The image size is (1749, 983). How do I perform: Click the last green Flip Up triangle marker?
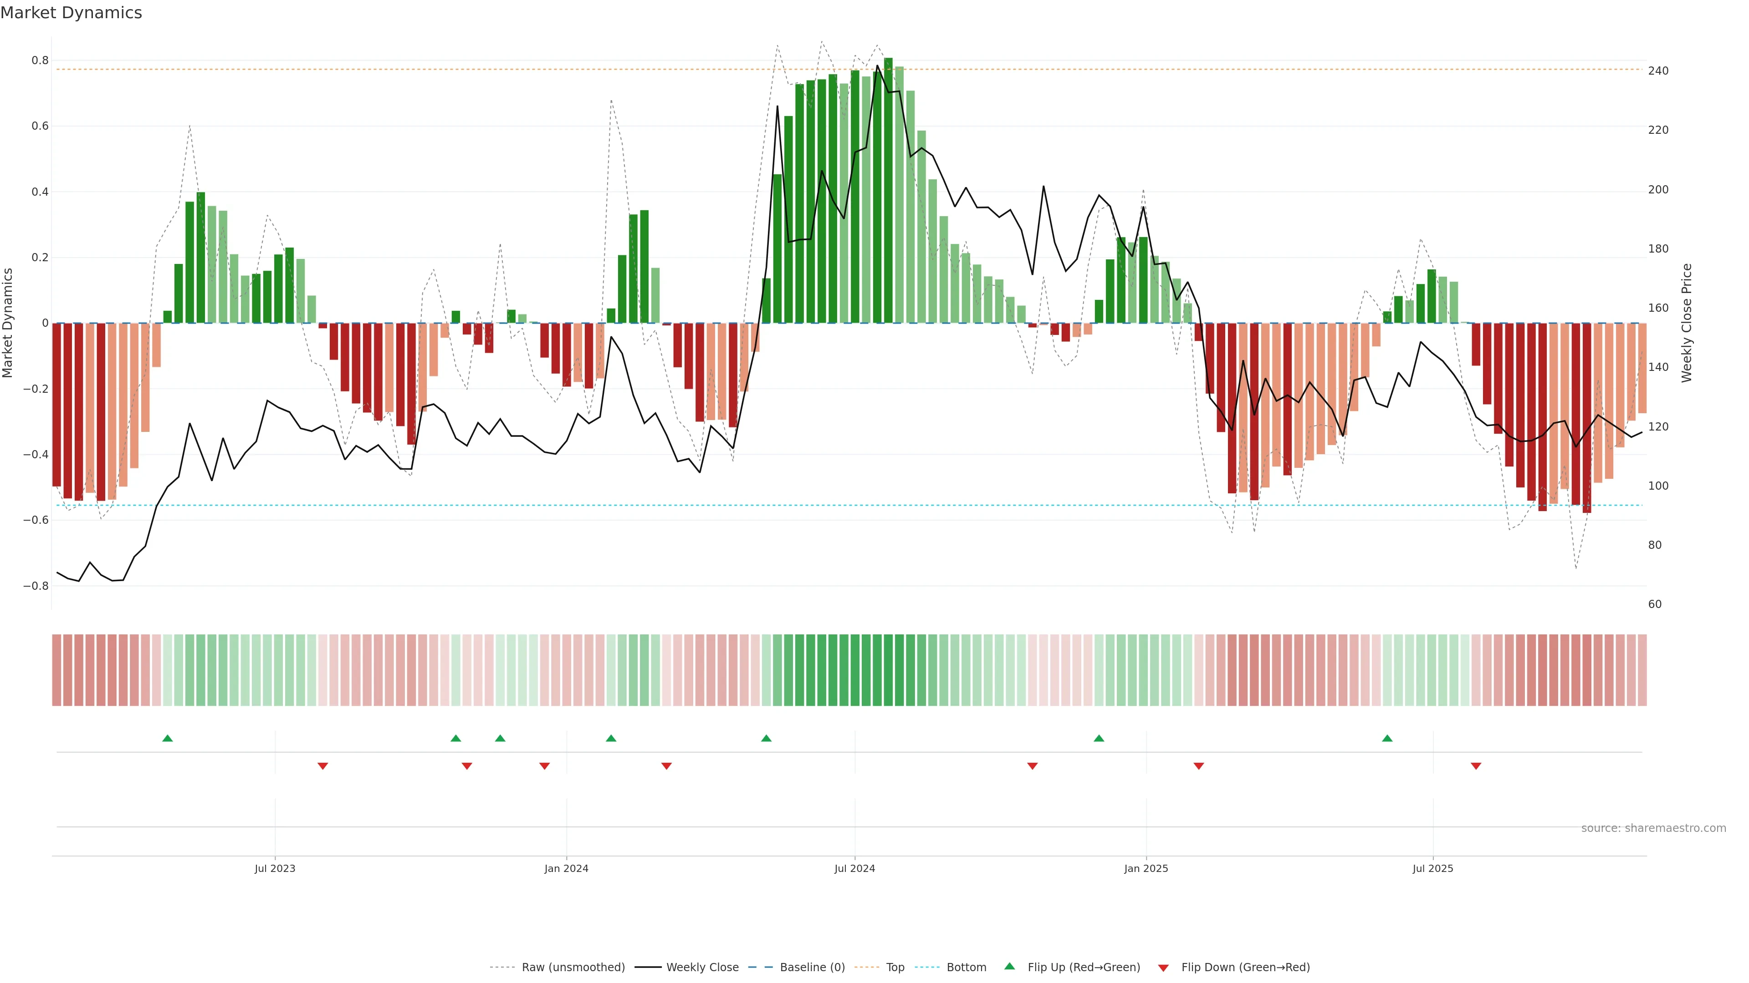1387,738
